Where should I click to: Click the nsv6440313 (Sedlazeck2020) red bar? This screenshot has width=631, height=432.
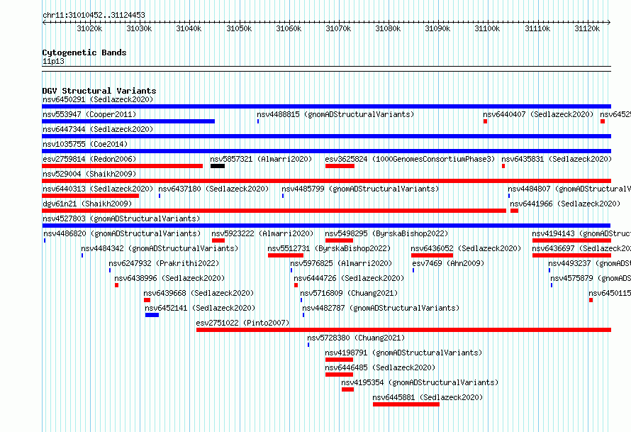(x=91, y=196)
